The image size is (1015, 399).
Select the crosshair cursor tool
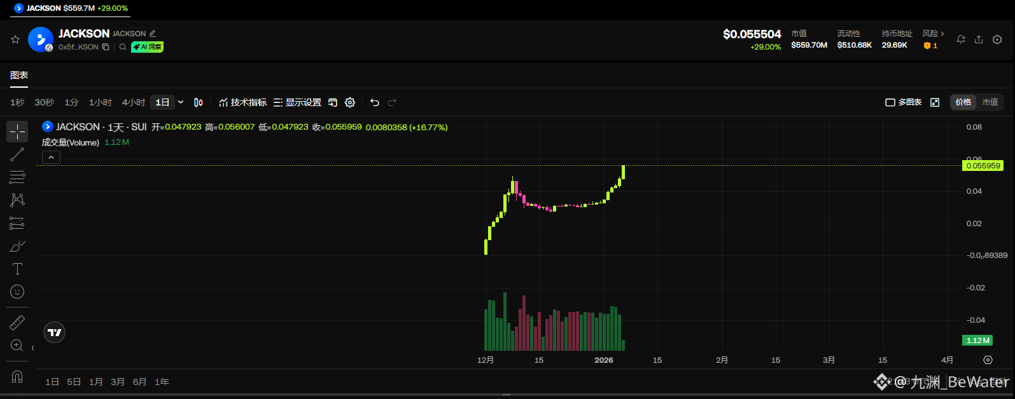click(x=17, y=132)
